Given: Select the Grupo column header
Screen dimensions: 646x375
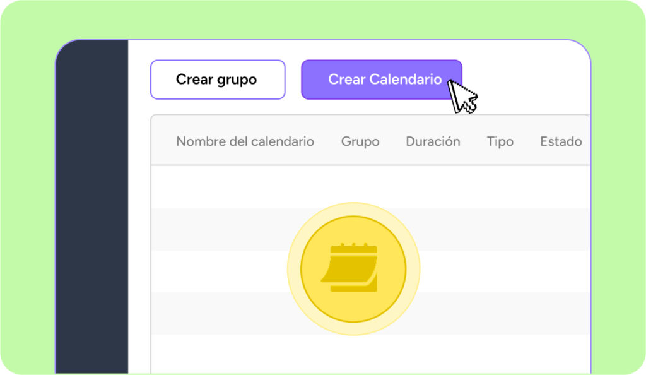Looking at the screenshot, I should [x=360, y=141].
